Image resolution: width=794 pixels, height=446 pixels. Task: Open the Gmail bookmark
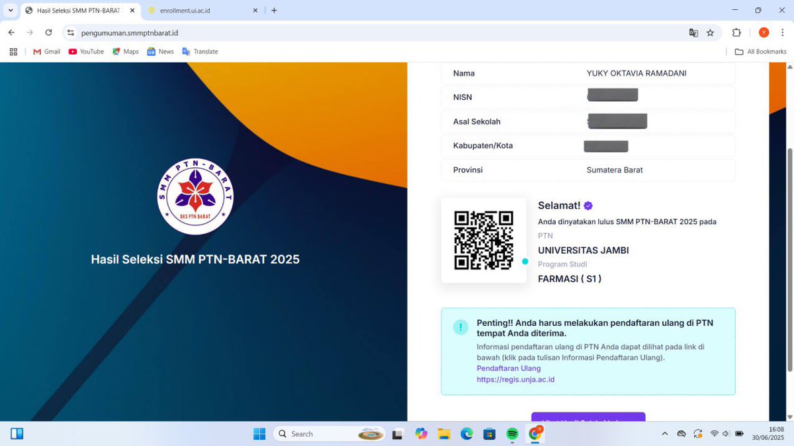point(46,52)
